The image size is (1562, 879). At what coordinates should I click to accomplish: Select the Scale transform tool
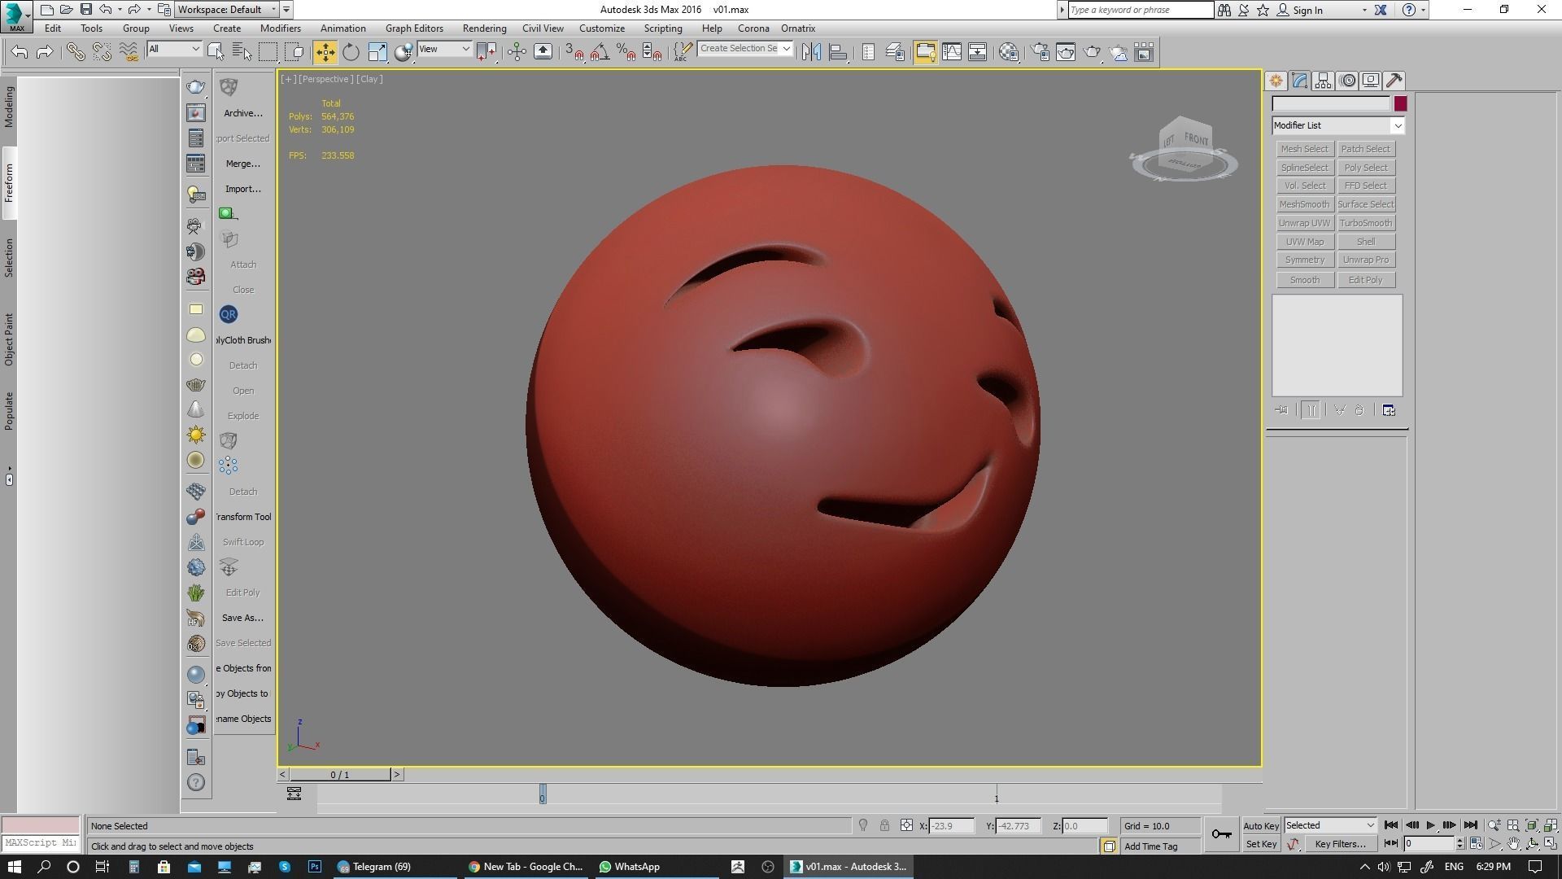(377, 52)
